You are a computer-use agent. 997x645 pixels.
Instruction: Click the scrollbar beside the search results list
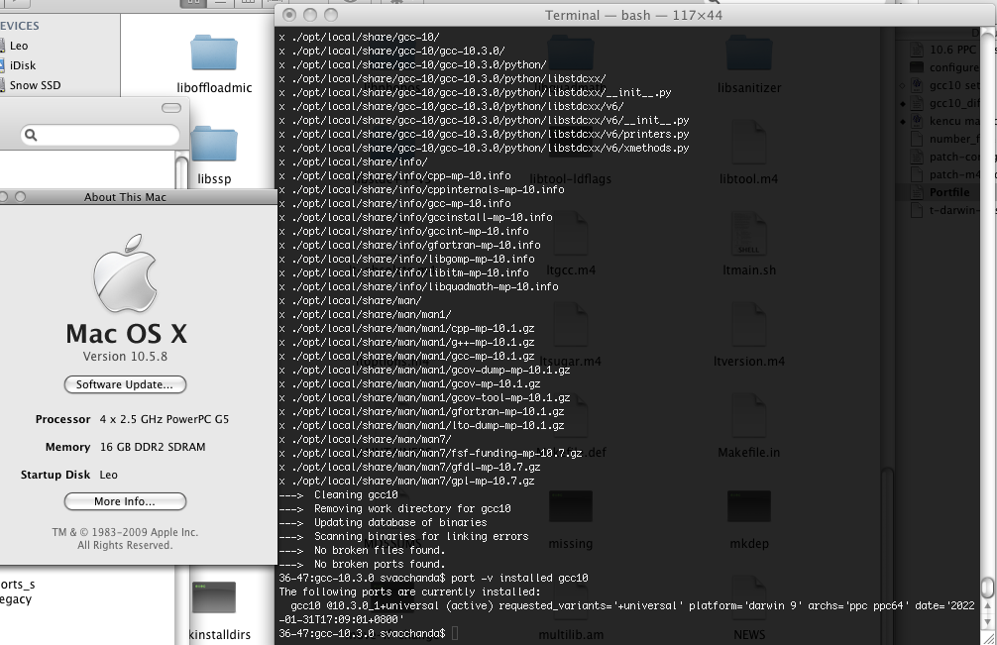coord(181,170)
